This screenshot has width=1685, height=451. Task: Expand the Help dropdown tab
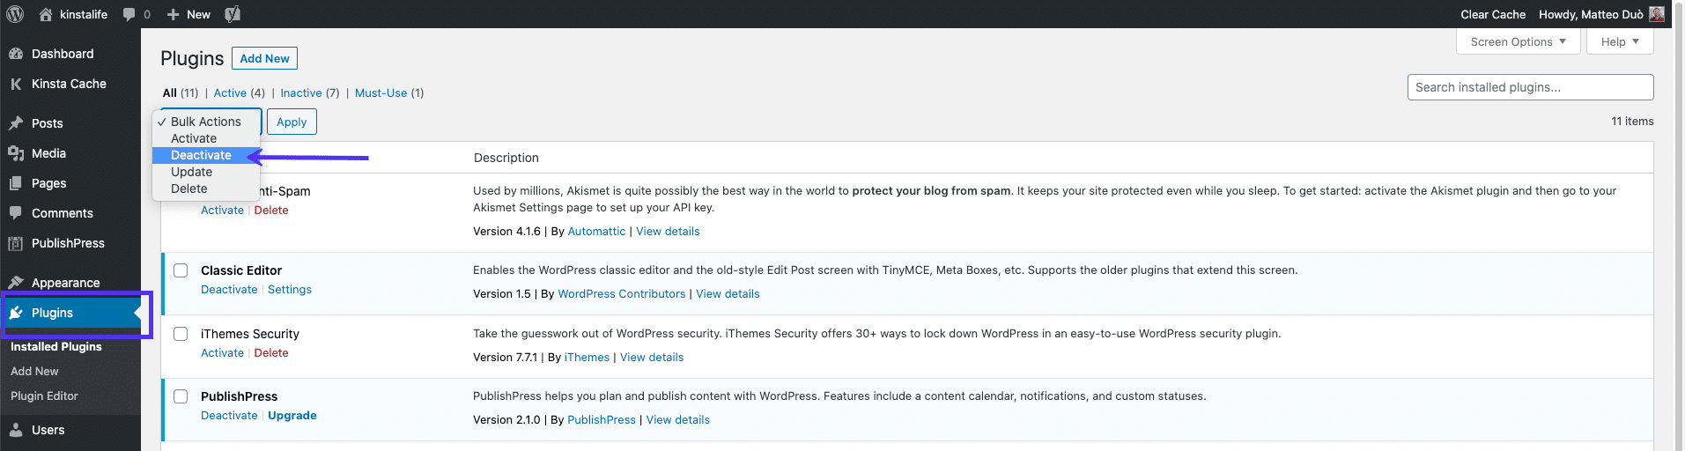(x=1619, y=41)
